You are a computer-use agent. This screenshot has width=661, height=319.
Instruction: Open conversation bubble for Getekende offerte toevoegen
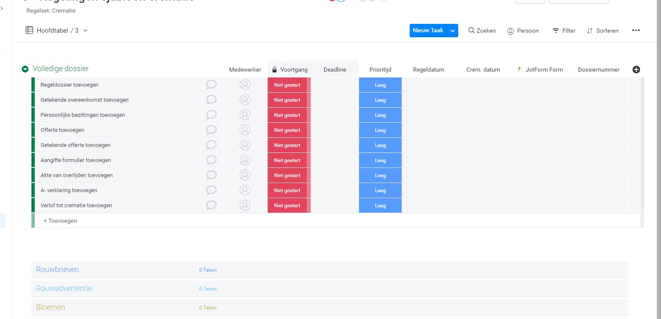212,145
